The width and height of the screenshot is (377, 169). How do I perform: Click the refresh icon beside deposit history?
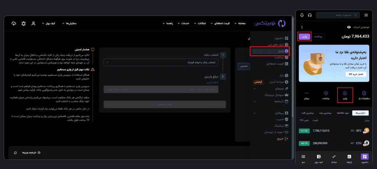15,152
